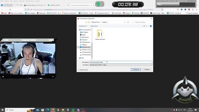Viewport: 199px width, 112px height.
Task: Open the blue help icon in dialog
Action: click(151, 26)
